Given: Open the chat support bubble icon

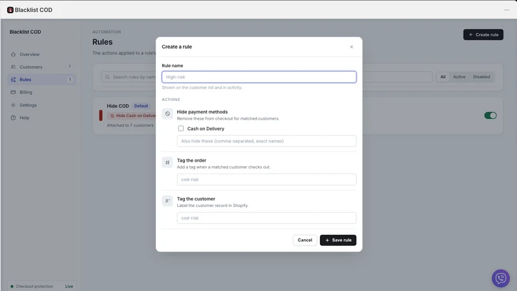Looking at the screenshot, I should point(500,278).
